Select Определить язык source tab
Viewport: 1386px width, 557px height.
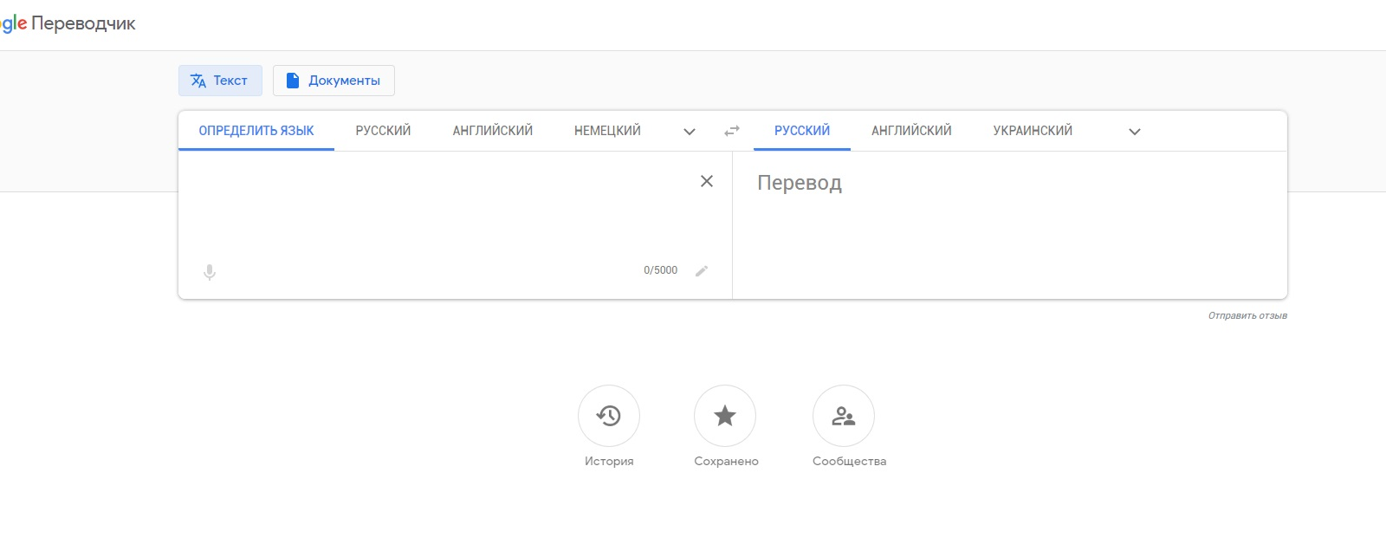[x=256, y=131]
